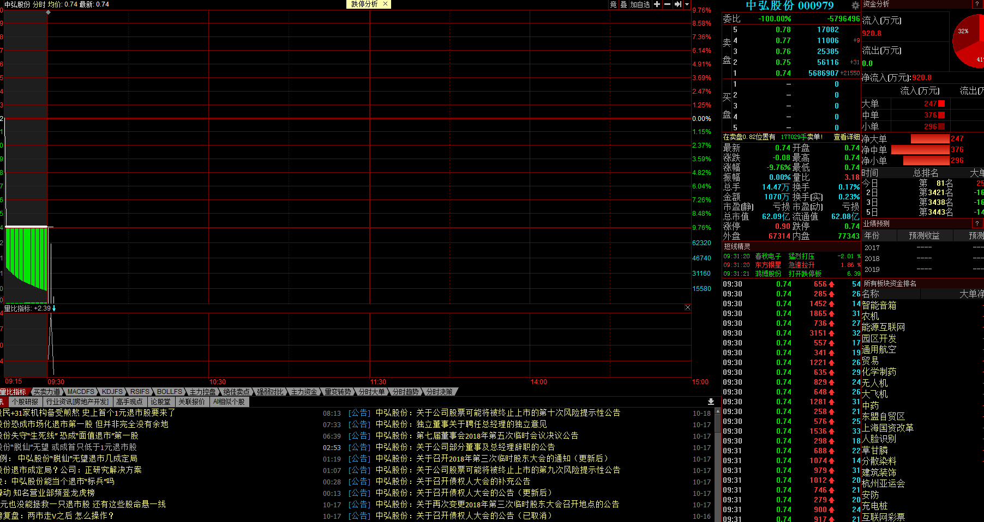Image resolution: width=984 pixels, height=522 pixels.
Task: Click the 竞 auction toolbar button
Action: [613, 4]
